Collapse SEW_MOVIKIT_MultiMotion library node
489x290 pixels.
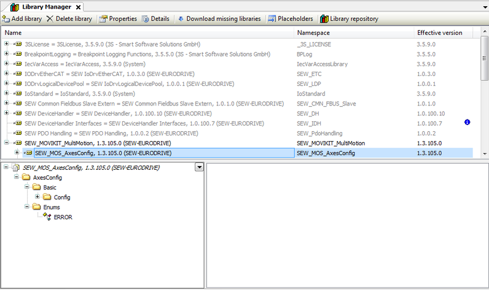7,143
